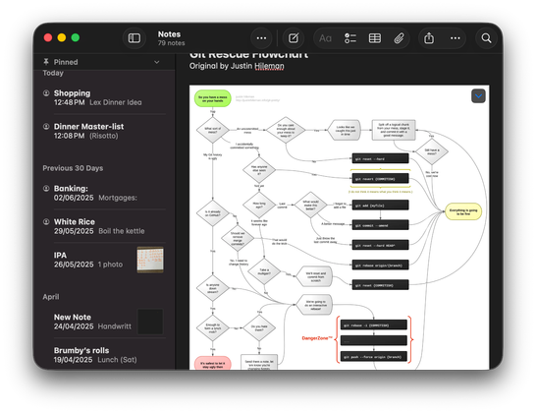Select the Dinner Master-list note
This screenshot has width=536, height=414.
[104, 131]
